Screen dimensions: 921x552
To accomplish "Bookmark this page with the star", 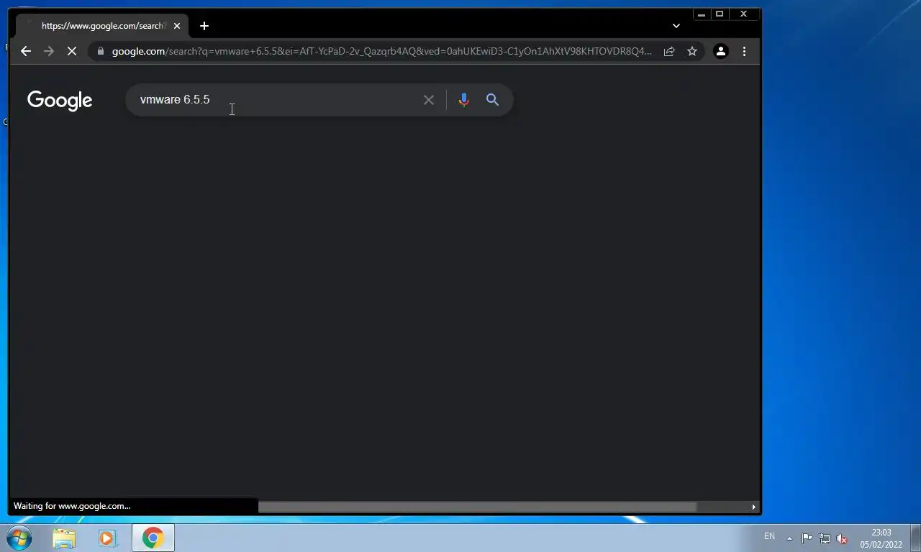I will point(692,51).
